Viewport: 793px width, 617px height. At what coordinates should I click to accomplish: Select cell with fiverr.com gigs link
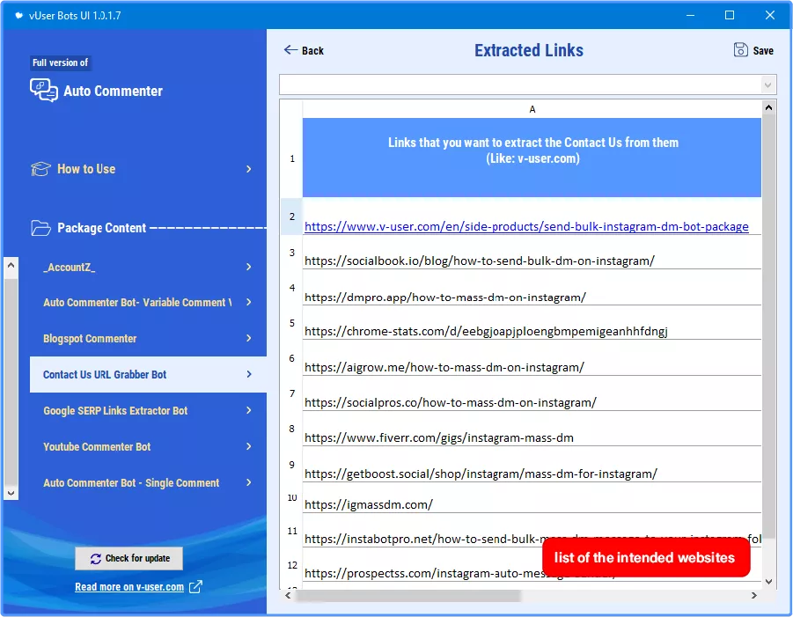tap(532, 429)
